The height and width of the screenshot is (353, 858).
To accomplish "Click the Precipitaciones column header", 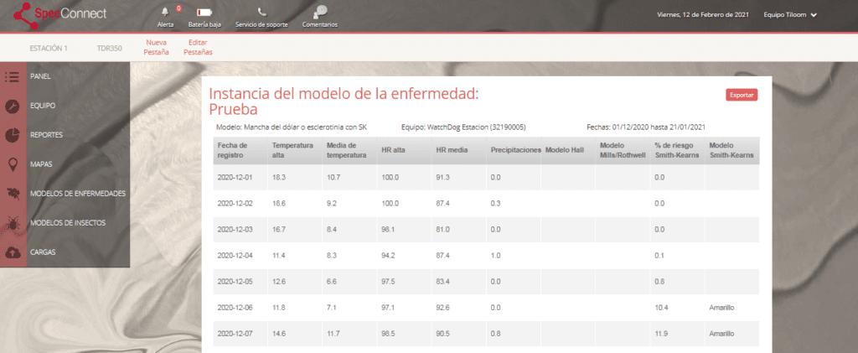I will click(x=515, y=150).
